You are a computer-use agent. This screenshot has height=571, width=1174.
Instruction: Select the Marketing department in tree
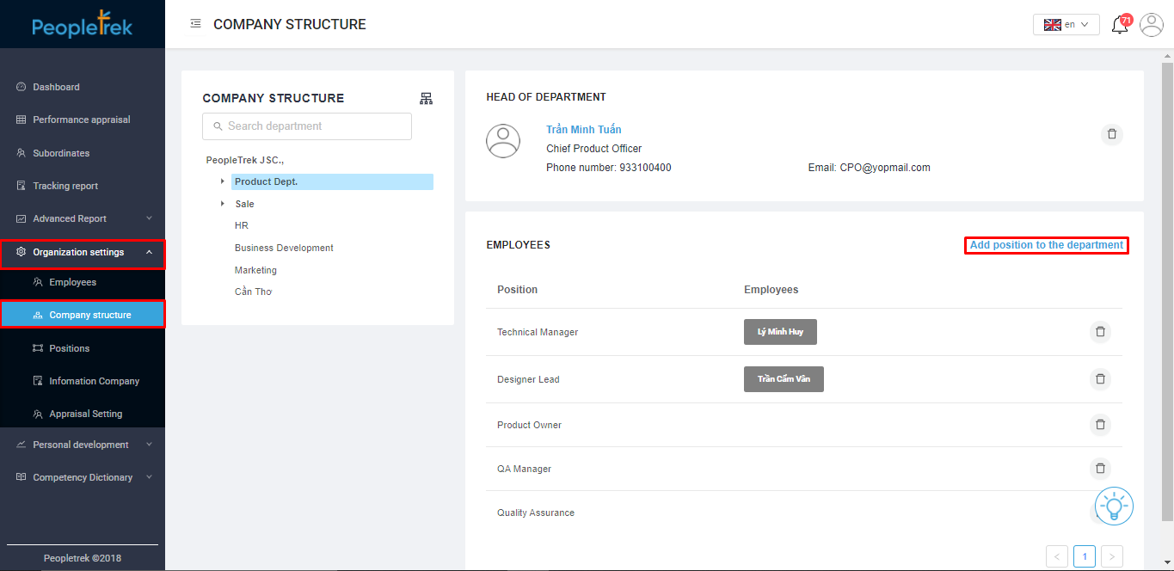point(255,270)
